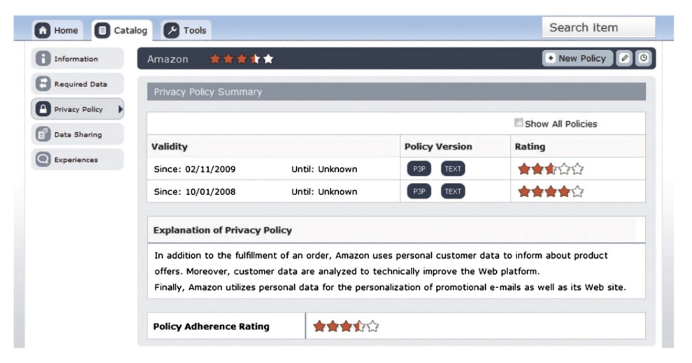Click the pencil edit icon
Image resolution: width=692 pixels, height=363 pixels.
[x=624, y=58]
